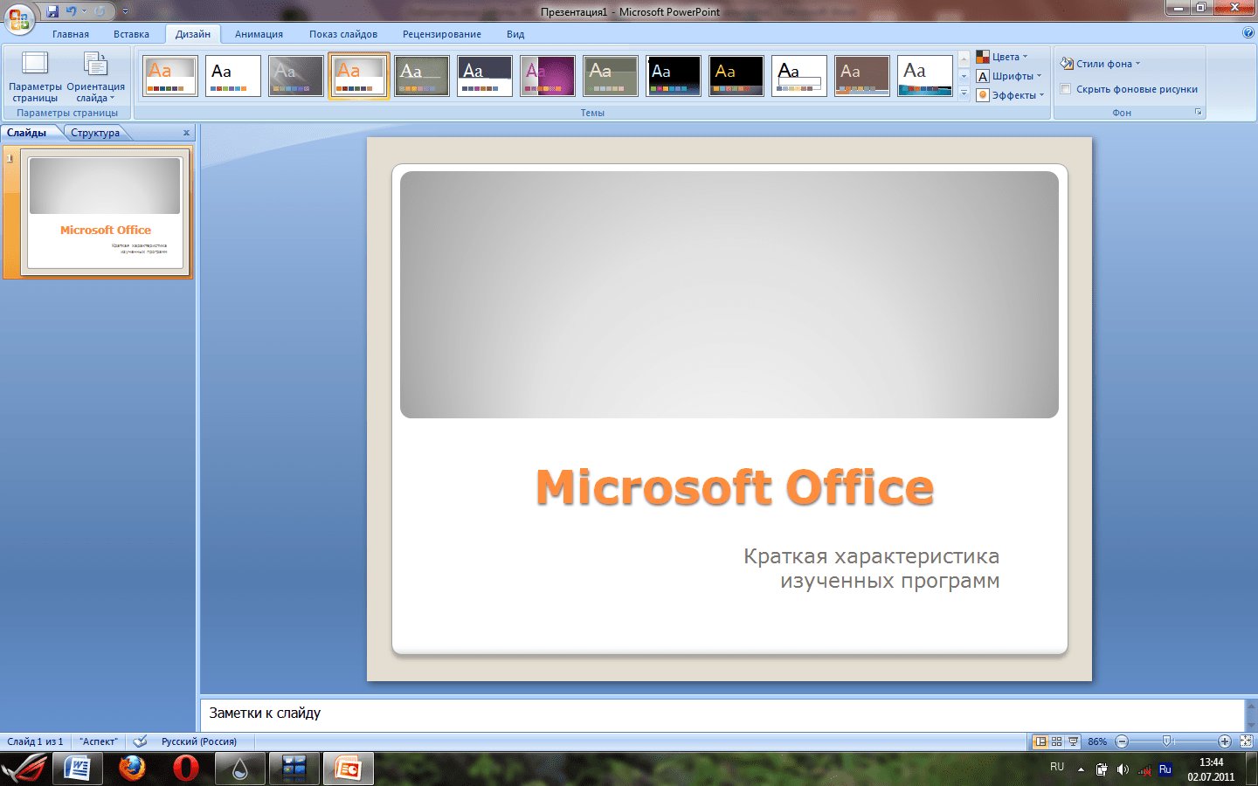Apply the plain white Office theme
Image resolution: width=1258 pixels, height=786 pixels.
tap(233, 76)
